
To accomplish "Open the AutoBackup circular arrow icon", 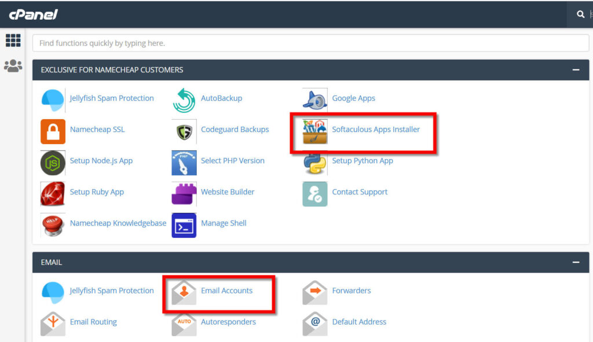I will [184, 100].
